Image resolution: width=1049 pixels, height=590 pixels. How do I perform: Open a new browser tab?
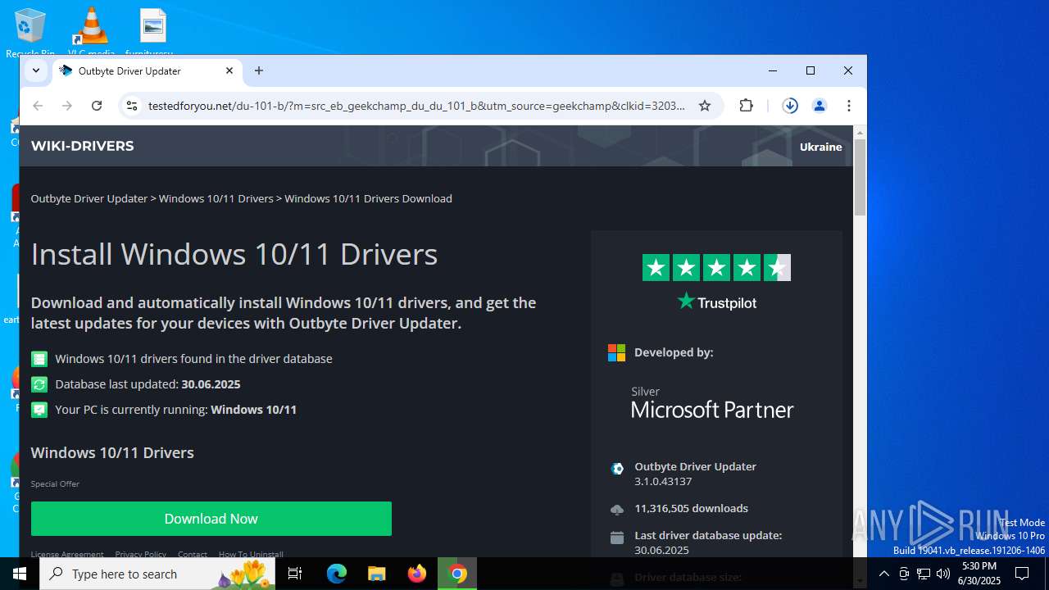click(x=259, y=71)
